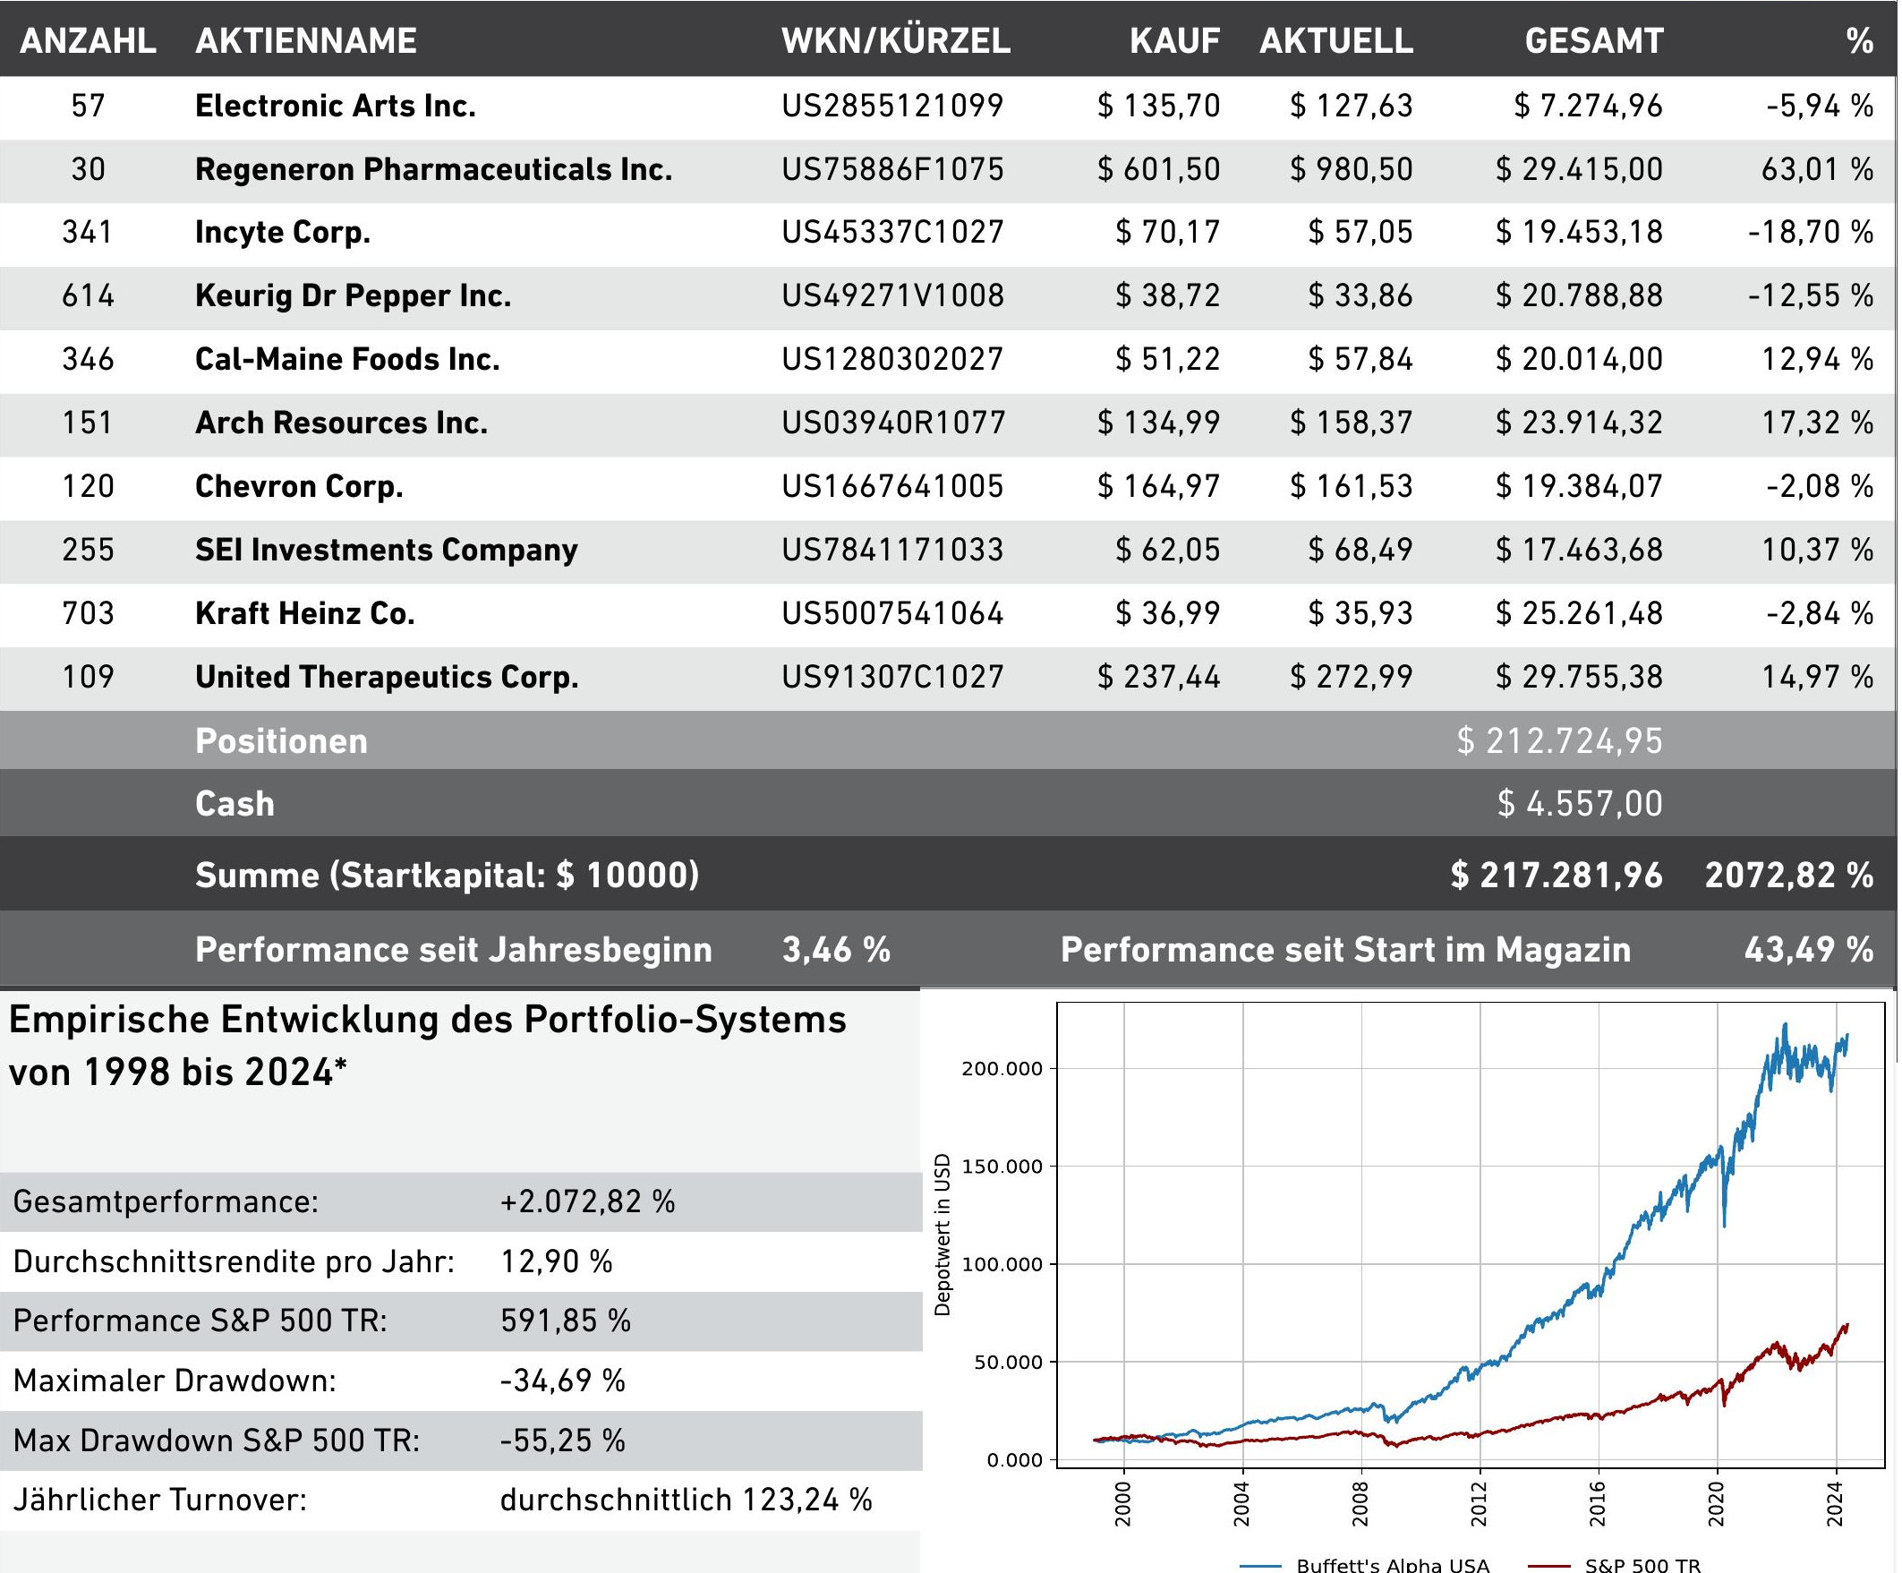Screen dimensions: 1902x1573
Task: Click the Depotwert in USD axis label
Action: [942, 1235]
